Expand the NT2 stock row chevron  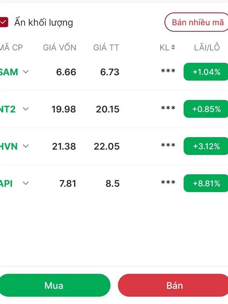[26, 109]
